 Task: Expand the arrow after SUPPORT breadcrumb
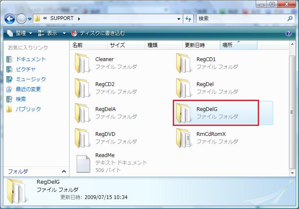(79, 19)
